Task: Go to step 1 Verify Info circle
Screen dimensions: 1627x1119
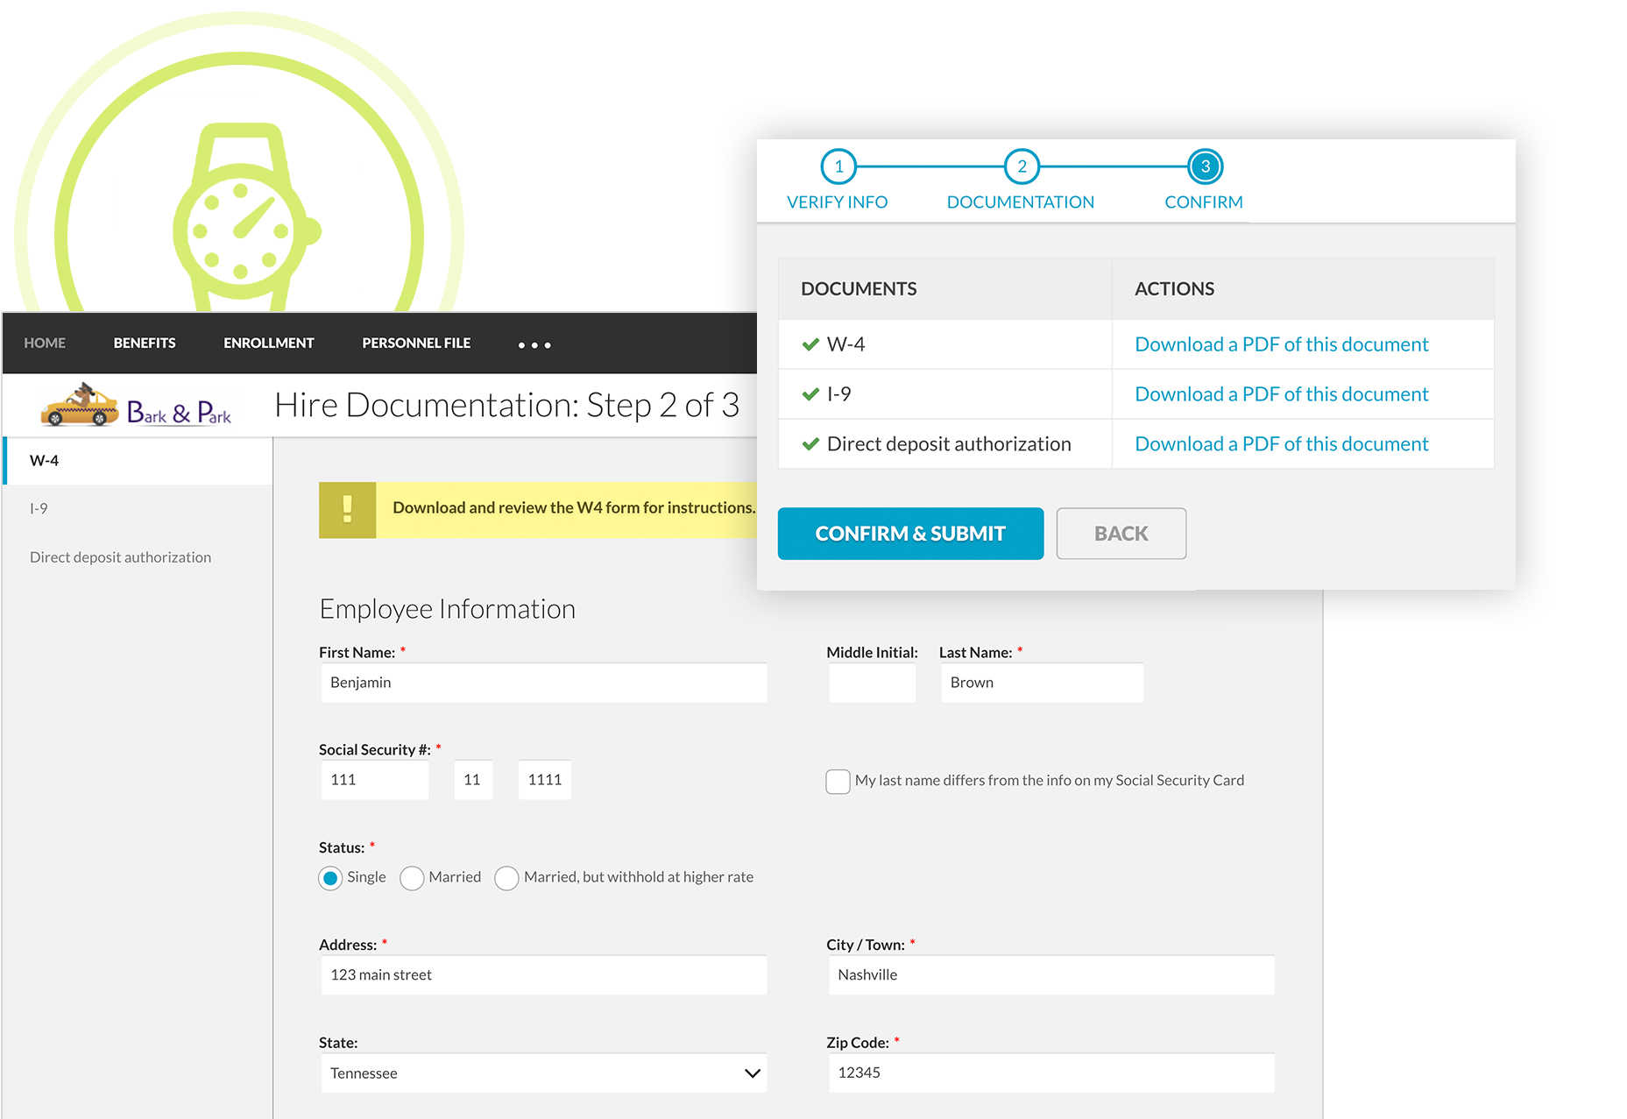Action: coord(838,166)
